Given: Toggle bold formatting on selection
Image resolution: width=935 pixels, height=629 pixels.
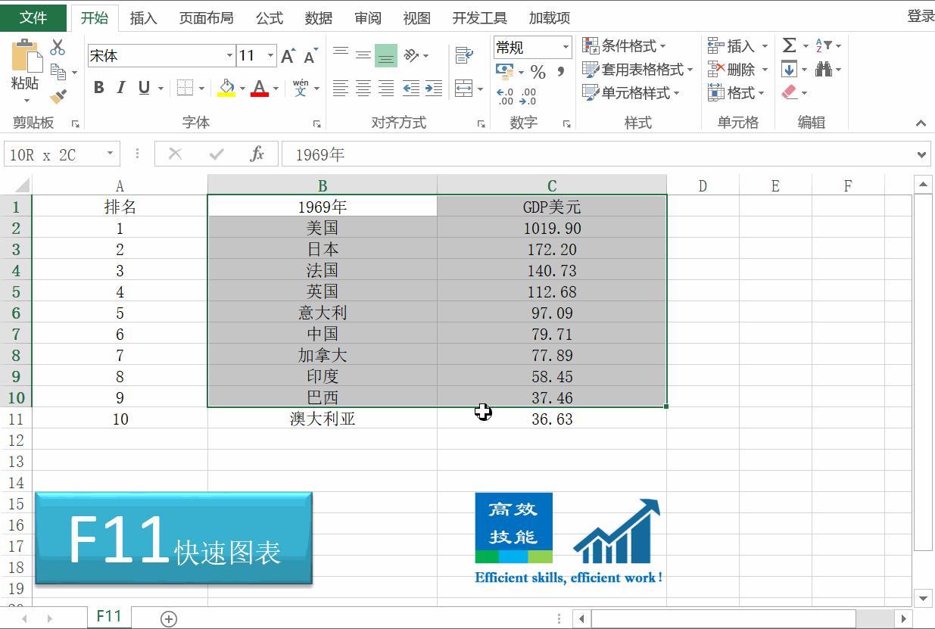Looking at the screenshot, I should (98, 87).
